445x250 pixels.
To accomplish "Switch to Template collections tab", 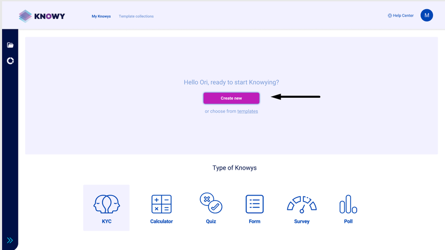I will 136,16.
